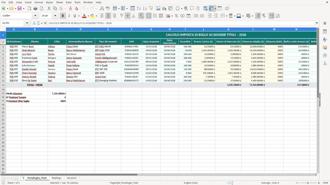Image resolution: width=330 pixels, height=185 pixels.
Task: Toggle Italic formatting
Action: coord(69,16)
